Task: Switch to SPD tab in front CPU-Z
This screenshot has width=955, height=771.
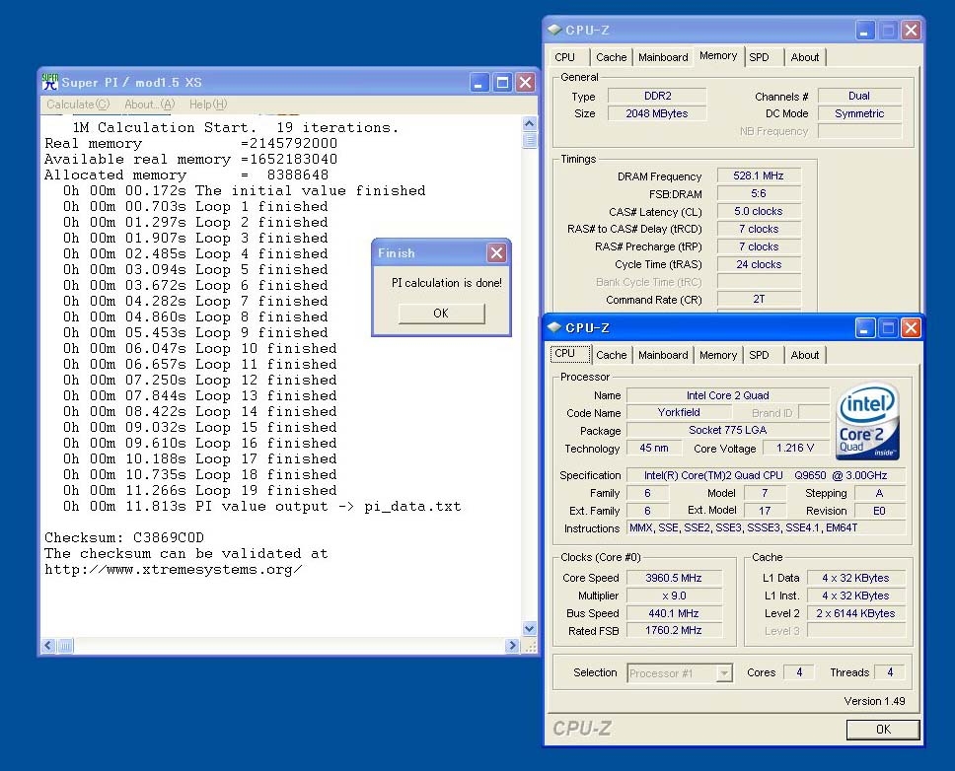Action: pos(759,355)
